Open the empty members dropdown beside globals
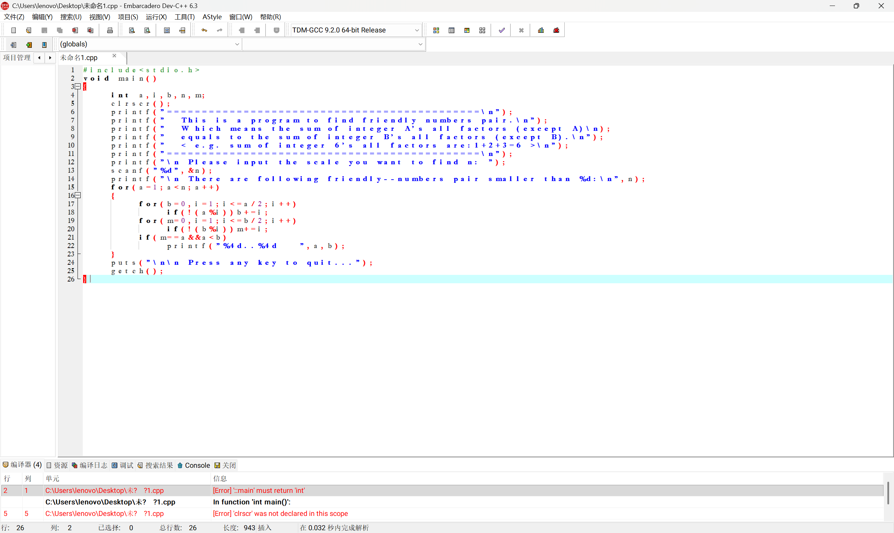This screenshot has width=894, height=533. click(x=420, y=44)
